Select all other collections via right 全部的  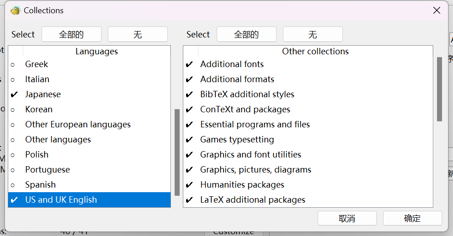pos(246,34)
